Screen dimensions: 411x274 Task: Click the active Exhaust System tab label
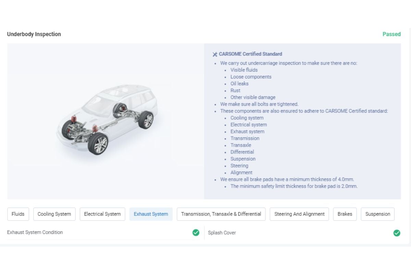point(151,214)
